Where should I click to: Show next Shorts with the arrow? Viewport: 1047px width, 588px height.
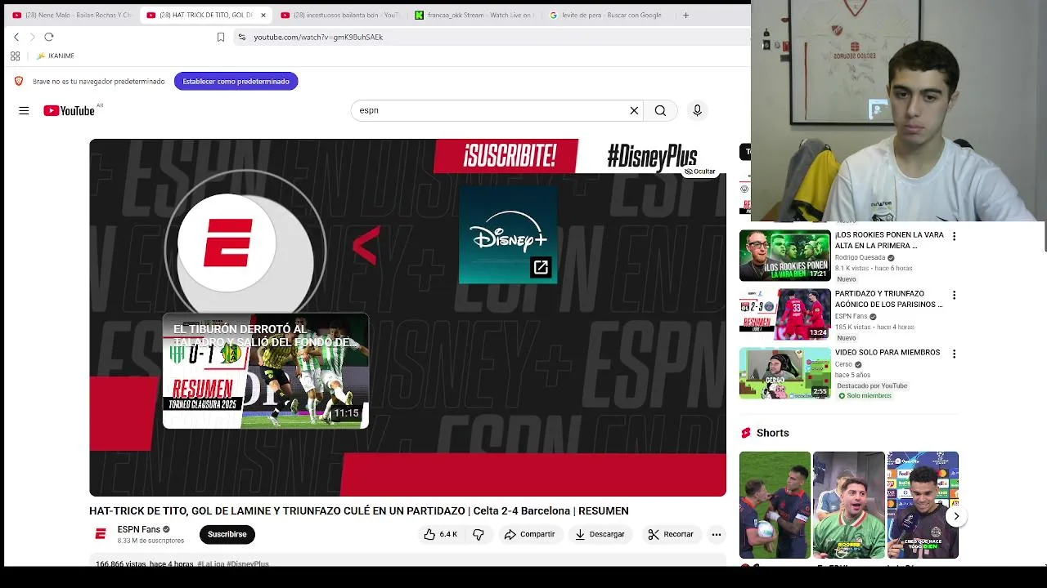[x=956, y=516]
